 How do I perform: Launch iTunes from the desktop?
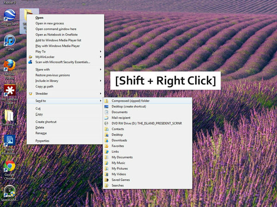(x=9, y=40)
